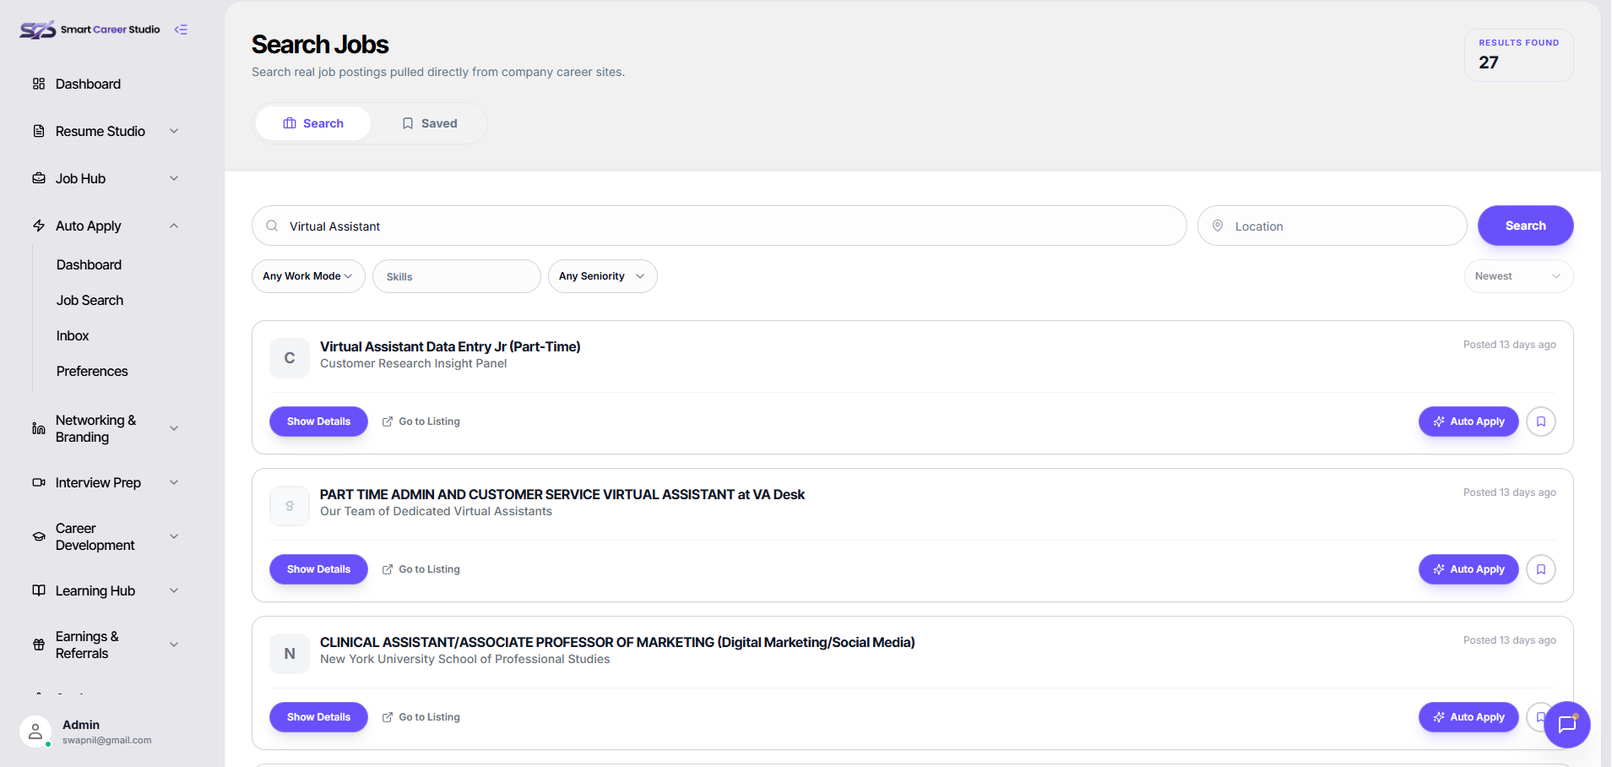1612x767 pixels.
Task: Click the Virtual Assistant keyword search field
Action: pyautogui.click(x=719, y=226)
